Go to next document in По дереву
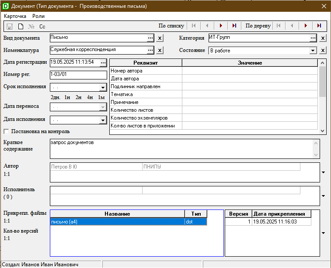This screenshot has height=268, width=331. click(306, 26)
